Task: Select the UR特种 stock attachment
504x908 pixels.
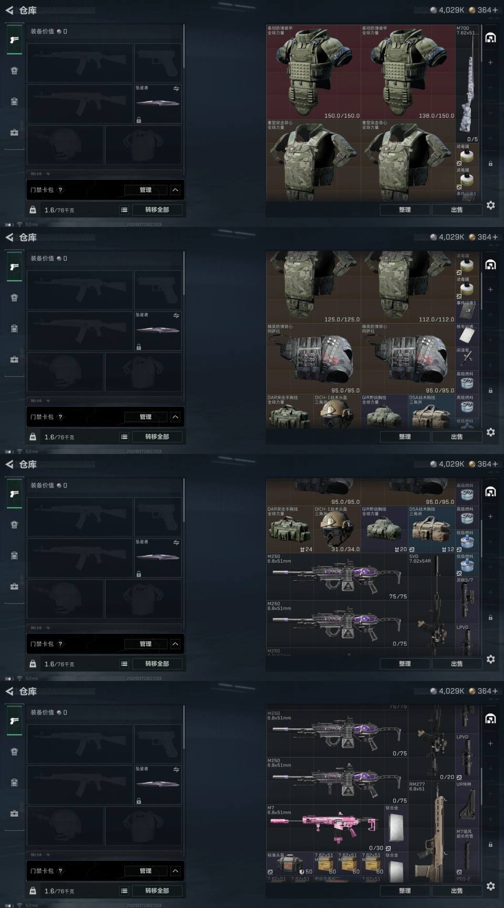Action: [467, 804]
